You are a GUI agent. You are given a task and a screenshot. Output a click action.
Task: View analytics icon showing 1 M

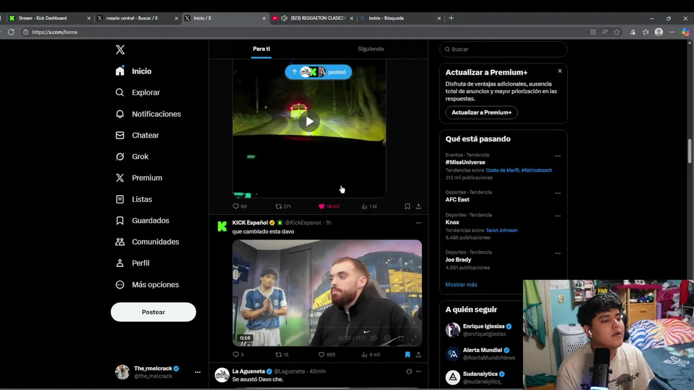click(x=369, y=206)
